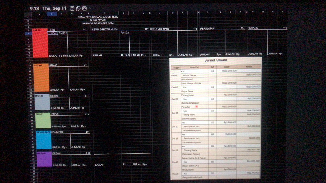Screen dimensions: 326x183
Task: Click the Sewa dibayar dimuka journal entry
Action: (191, 83)
